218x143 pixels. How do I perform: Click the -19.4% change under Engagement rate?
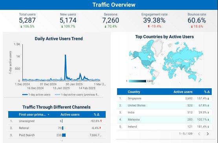(x=154, y=26)
